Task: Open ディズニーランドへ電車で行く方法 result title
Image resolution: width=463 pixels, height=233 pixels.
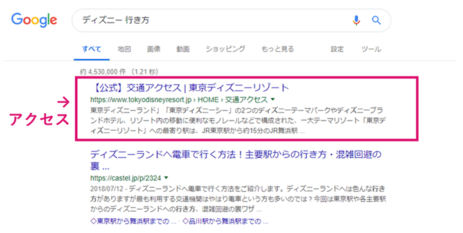Action: [236, 160]
